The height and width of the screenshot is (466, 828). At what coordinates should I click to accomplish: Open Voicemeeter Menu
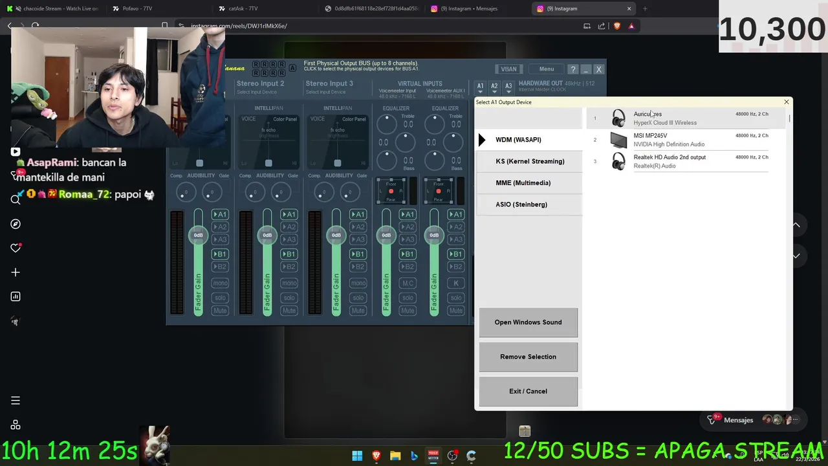pyautogui.click(x=547, y=69)
